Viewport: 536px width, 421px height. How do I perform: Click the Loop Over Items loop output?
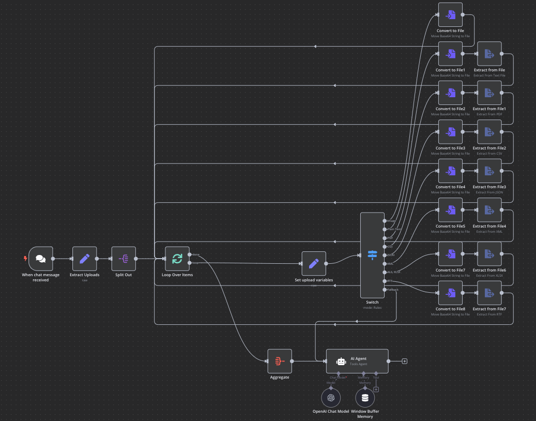click(189, 263)
